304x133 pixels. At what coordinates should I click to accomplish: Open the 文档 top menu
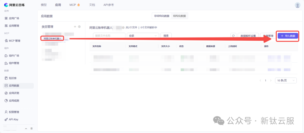(x=92, y=5)
